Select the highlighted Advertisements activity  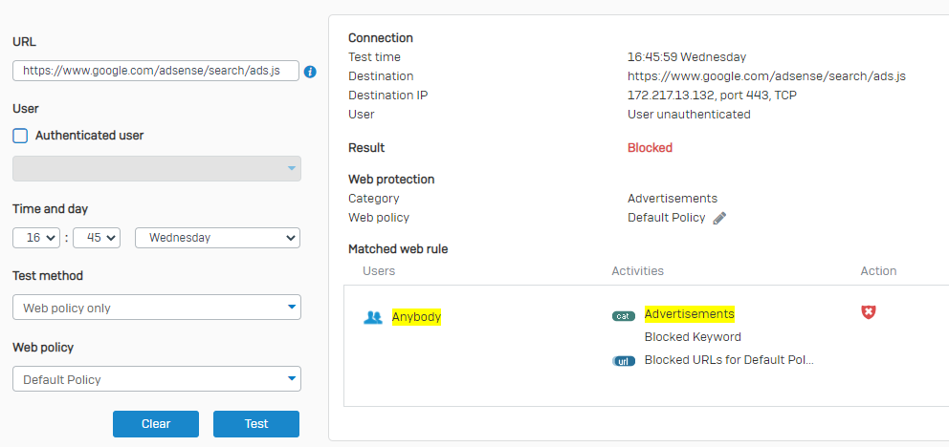(689, 314)
